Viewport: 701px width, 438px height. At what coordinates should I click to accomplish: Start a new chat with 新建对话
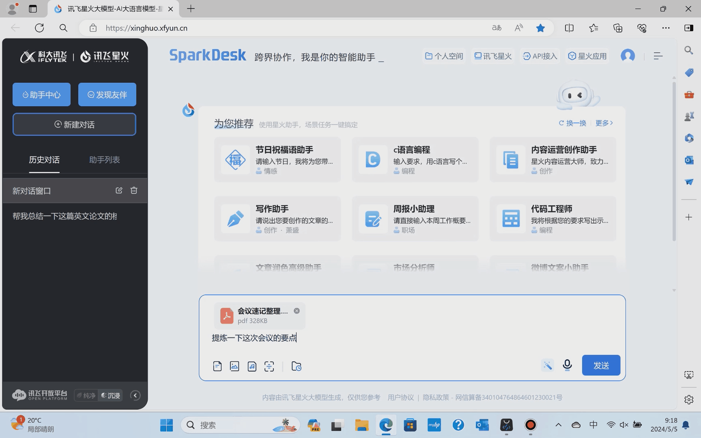pyautogui.click(x=74, y=124)
